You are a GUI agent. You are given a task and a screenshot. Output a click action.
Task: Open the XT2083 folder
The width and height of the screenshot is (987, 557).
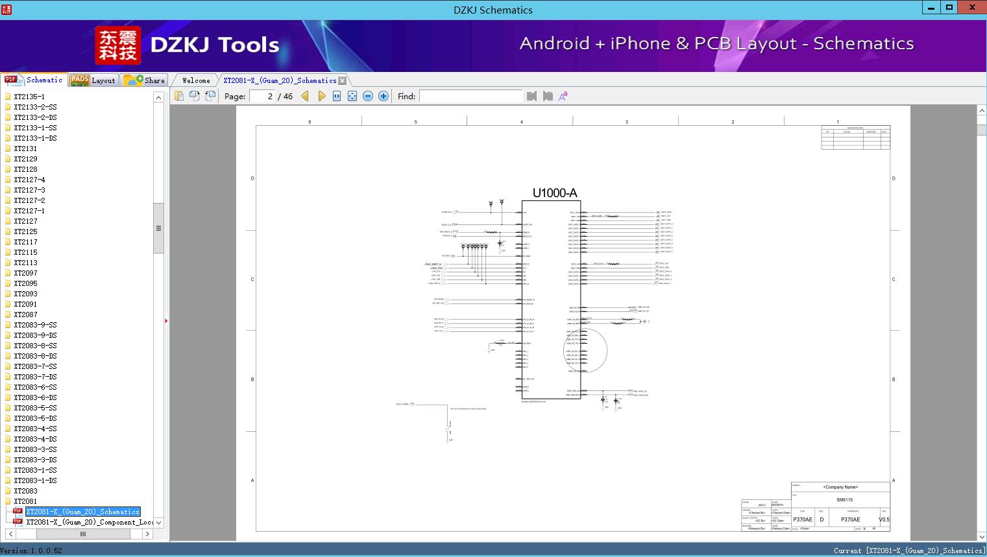pos(25,491)
